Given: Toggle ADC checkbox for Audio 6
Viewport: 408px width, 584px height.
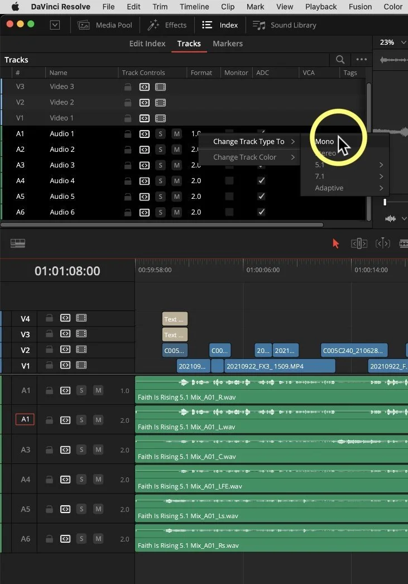Looking at the screenshot, I should point(261,212).
